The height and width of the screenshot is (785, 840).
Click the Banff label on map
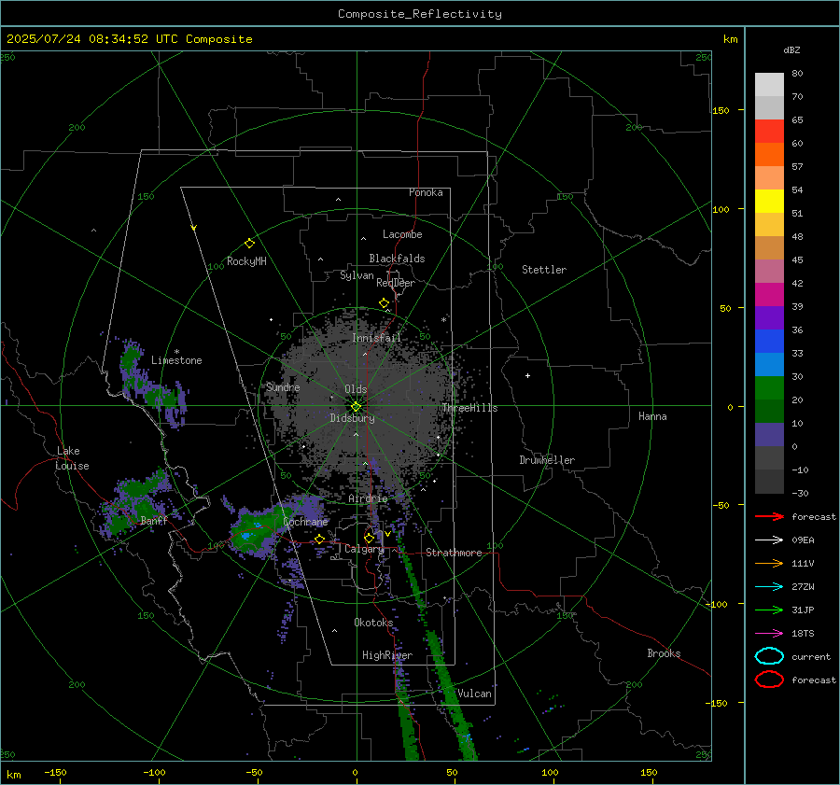coord(154,520)
